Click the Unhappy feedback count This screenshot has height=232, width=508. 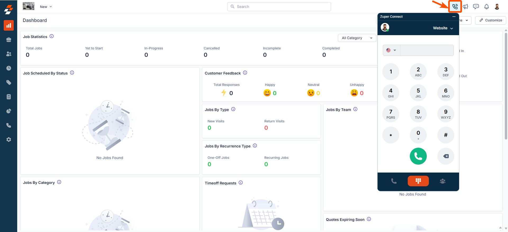(x=362, y=93)
